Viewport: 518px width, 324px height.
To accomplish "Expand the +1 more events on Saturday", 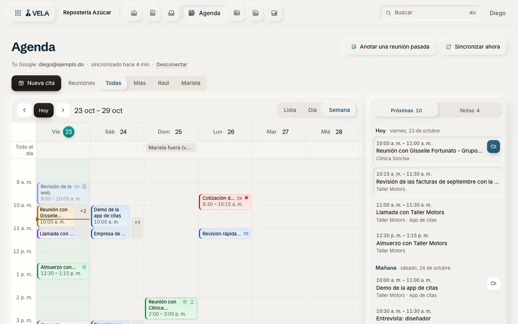I will tap(137, 228).
